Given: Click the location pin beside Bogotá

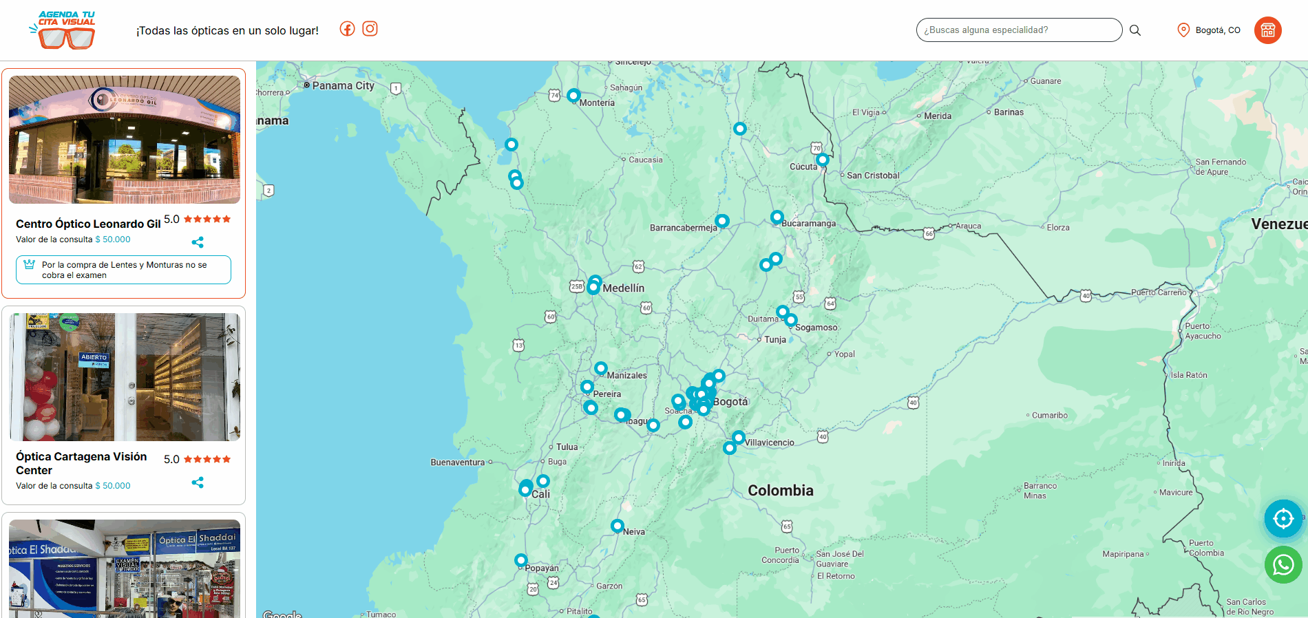Looking at the screenshot, I should pos(1183,30).
